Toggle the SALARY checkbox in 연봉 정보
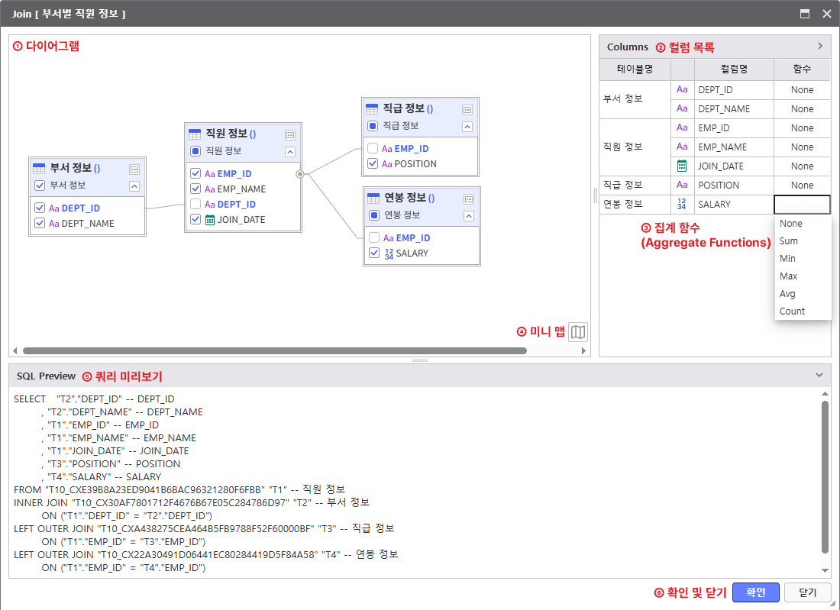This screenshot has width=840, height=610. coord(374,253)
